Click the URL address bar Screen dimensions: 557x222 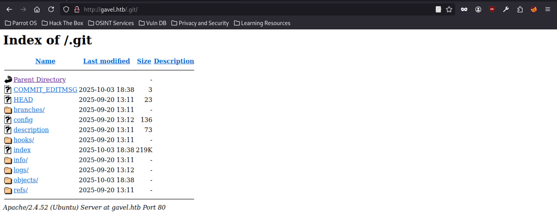pos(242,9)
